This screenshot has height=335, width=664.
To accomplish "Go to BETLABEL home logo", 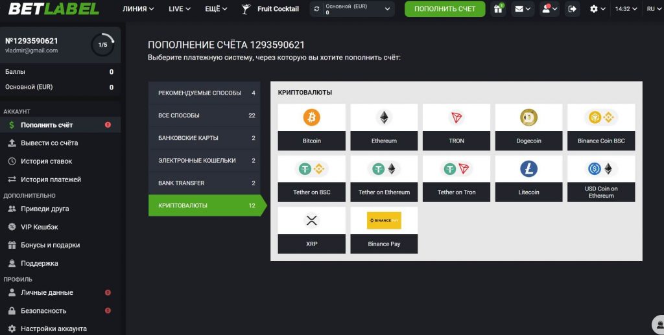I will coord(53,8).
